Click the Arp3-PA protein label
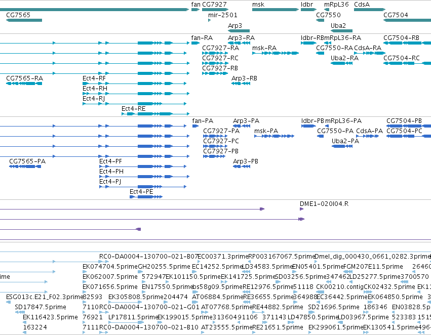 point(246,121)
